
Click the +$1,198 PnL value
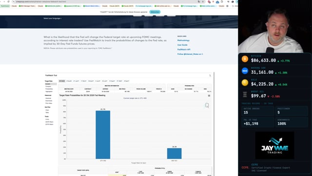pos(251,124)
